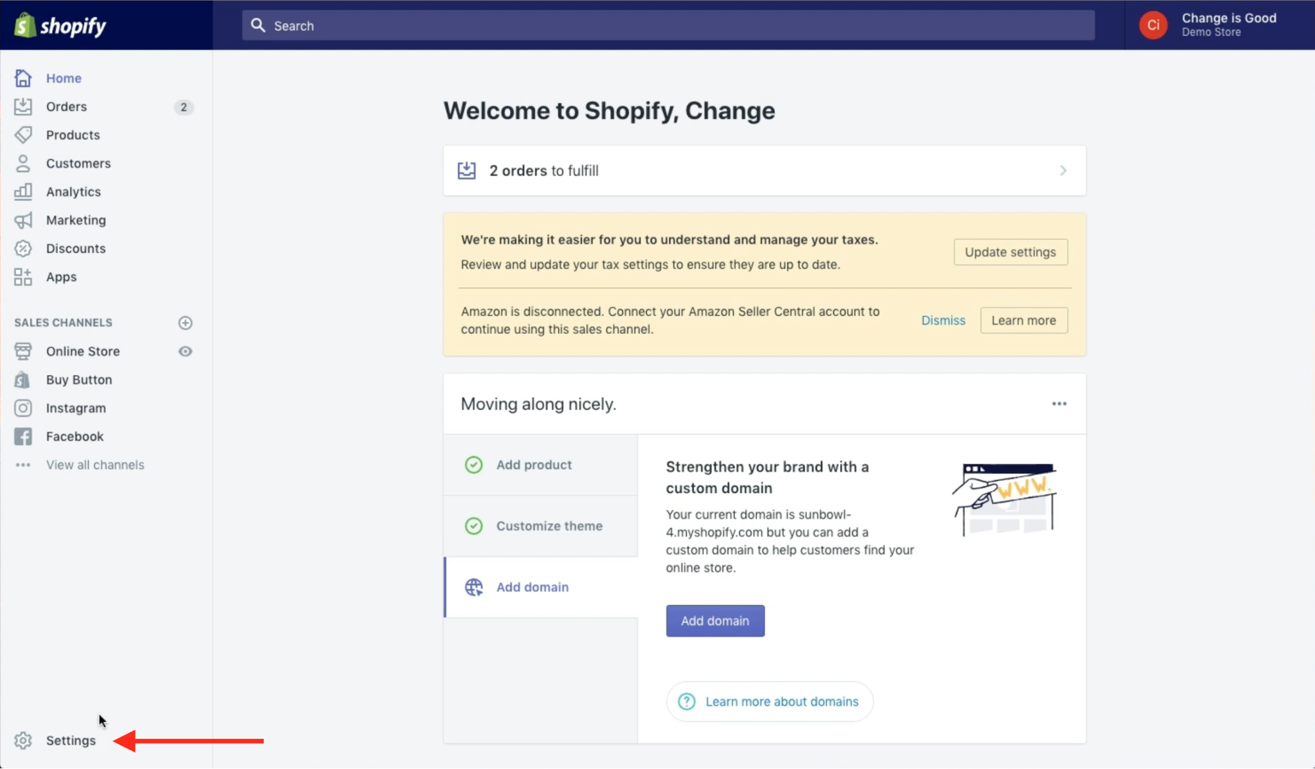Click the Add domain button
1315x769 pixels.
point(715,620)
